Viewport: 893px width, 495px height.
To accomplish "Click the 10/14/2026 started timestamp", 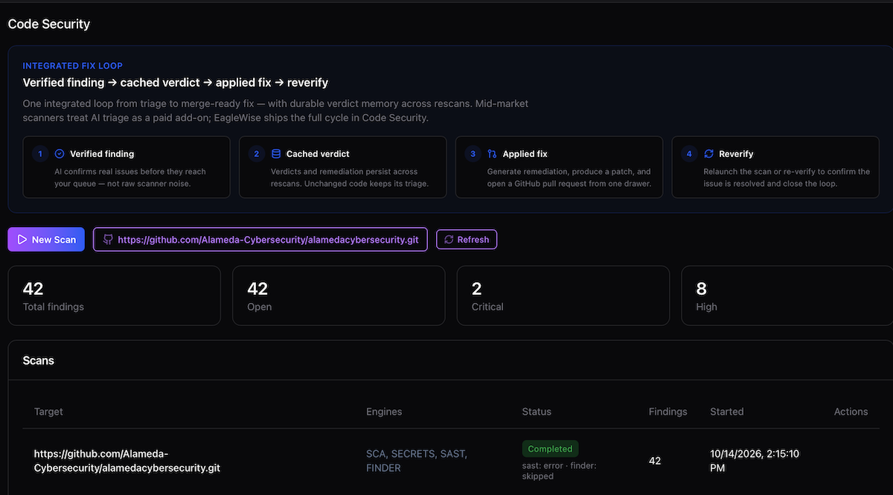I will [x=755, y=461].
